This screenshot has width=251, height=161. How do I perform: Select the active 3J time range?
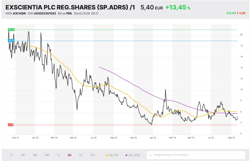[x=70, y=155]
